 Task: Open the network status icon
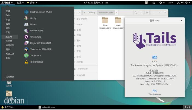(178, 2)
